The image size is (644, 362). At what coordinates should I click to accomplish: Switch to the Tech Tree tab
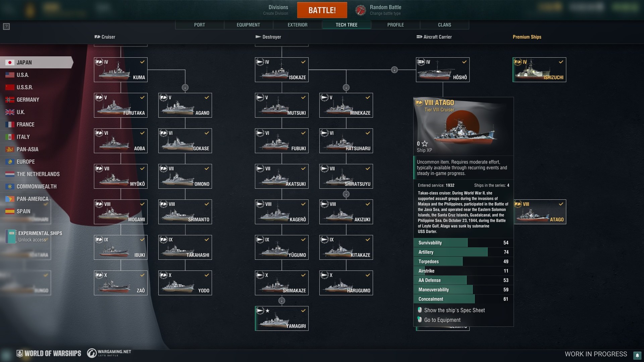(346, 25)
